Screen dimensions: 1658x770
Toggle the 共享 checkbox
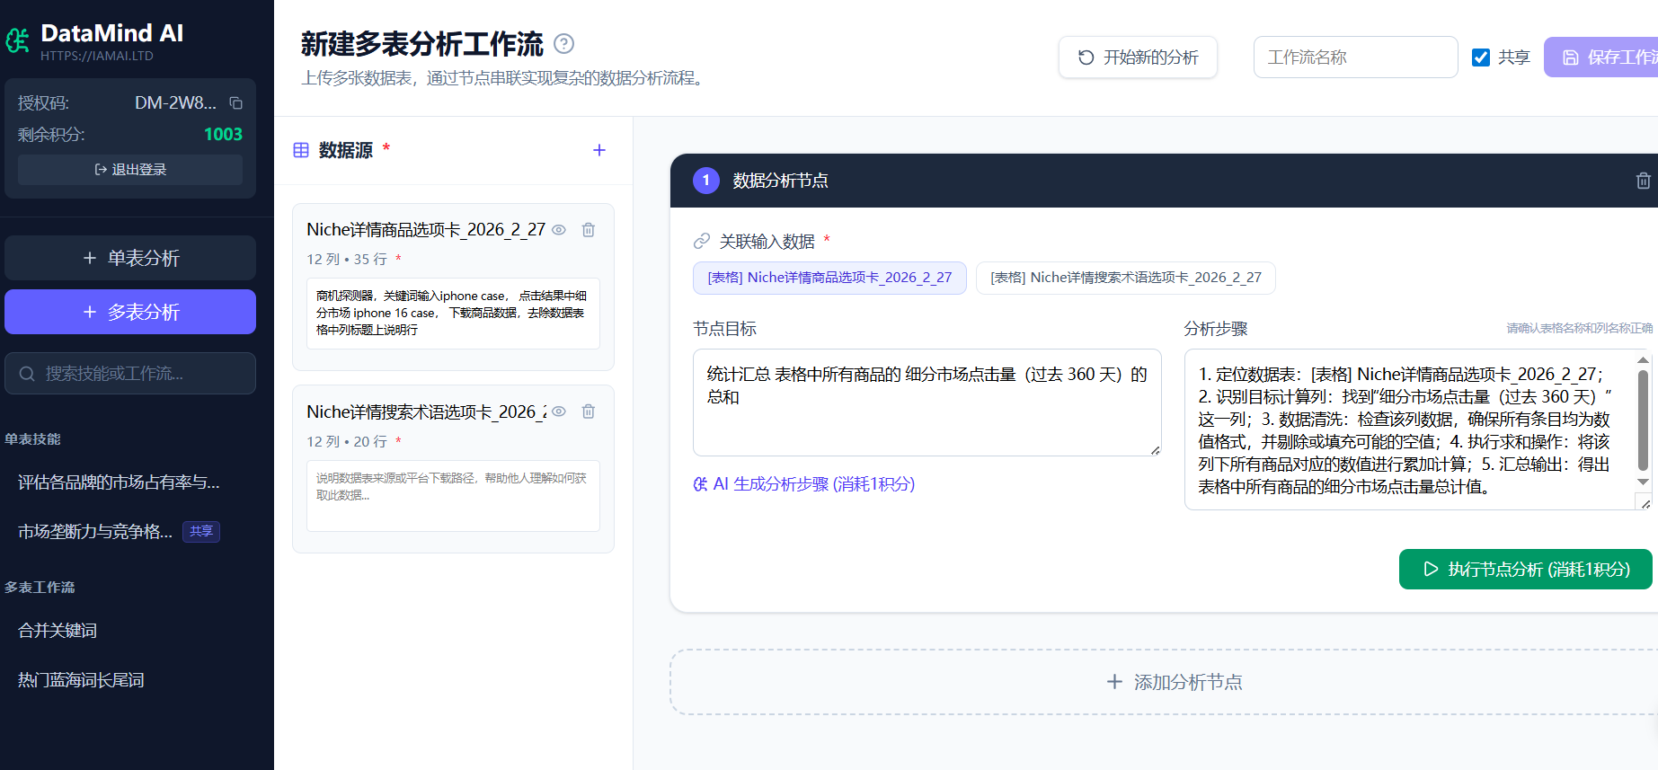1481,58
